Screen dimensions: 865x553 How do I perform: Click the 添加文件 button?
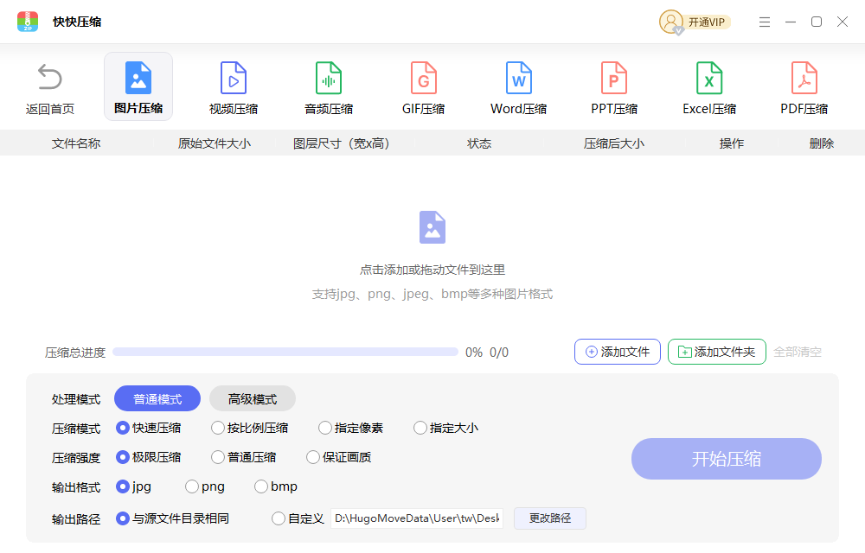[x=618, y=352]
